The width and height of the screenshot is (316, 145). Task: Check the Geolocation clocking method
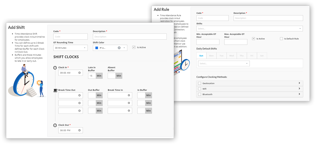[200, 83]
